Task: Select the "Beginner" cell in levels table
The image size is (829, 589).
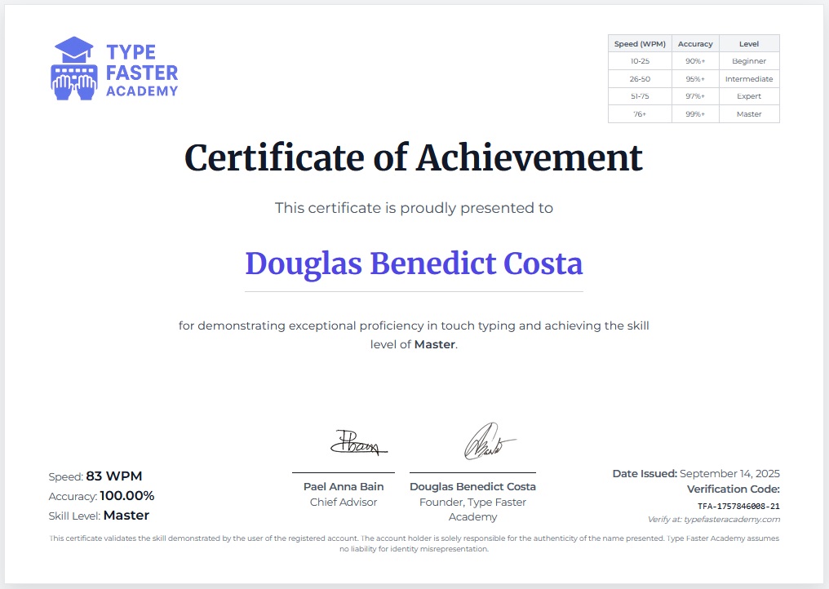Action: (748, 61)
